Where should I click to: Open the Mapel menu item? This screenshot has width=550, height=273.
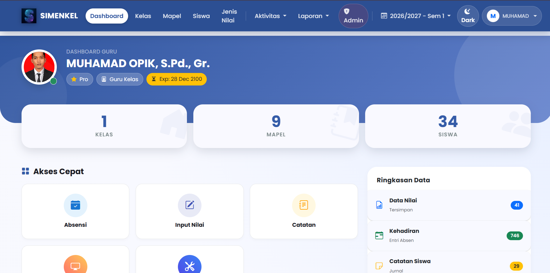pyautogui.click(x=172, y=16)
